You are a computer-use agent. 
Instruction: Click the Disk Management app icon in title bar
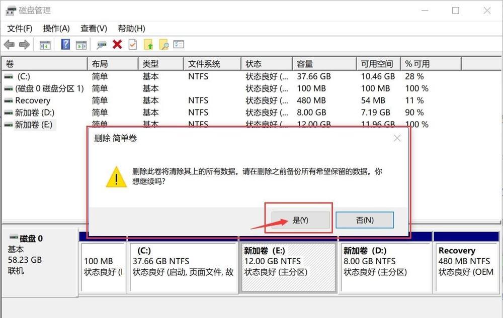coord(11,11)
